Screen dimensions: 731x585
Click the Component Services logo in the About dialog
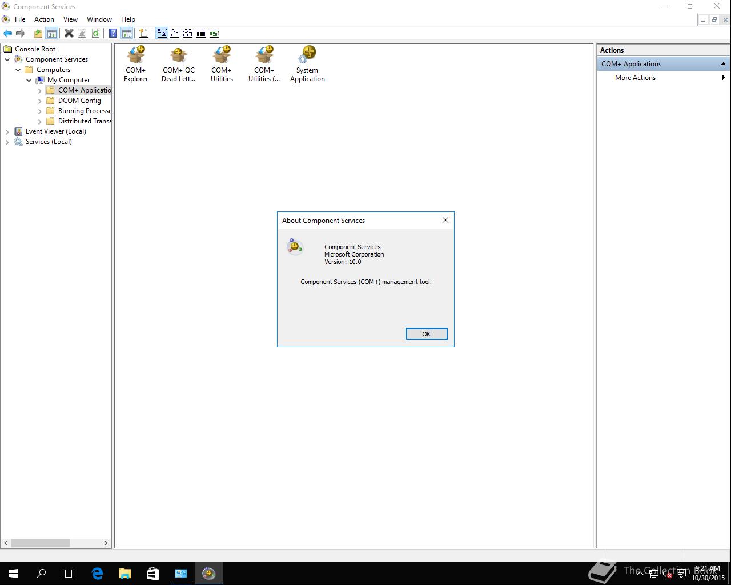pos(295,246)
